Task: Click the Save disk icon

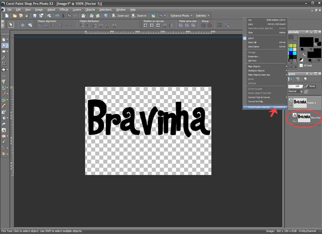Action: click(x=35, y=16)
